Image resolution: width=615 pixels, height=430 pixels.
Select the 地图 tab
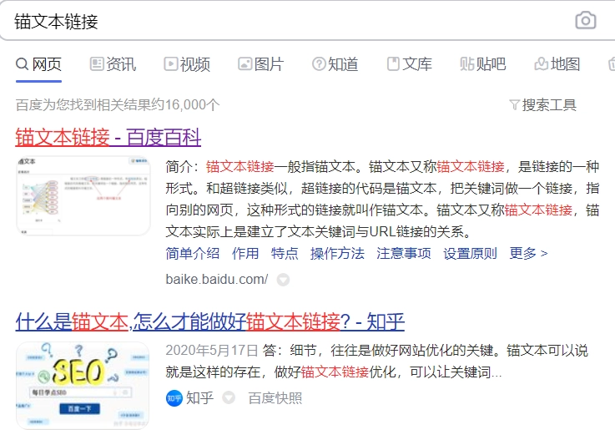[557, 64]
